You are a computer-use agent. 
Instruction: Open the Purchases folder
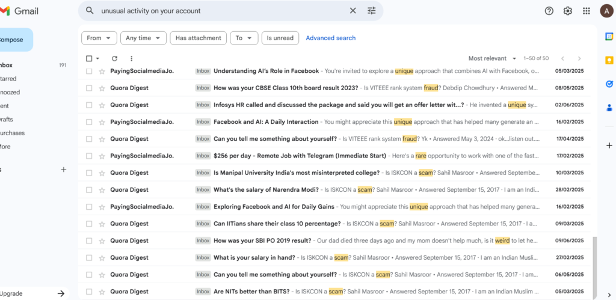12,133
